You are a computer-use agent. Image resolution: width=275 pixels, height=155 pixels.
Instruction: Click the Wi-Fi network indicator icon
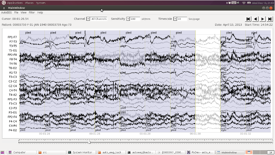(244, 3)
